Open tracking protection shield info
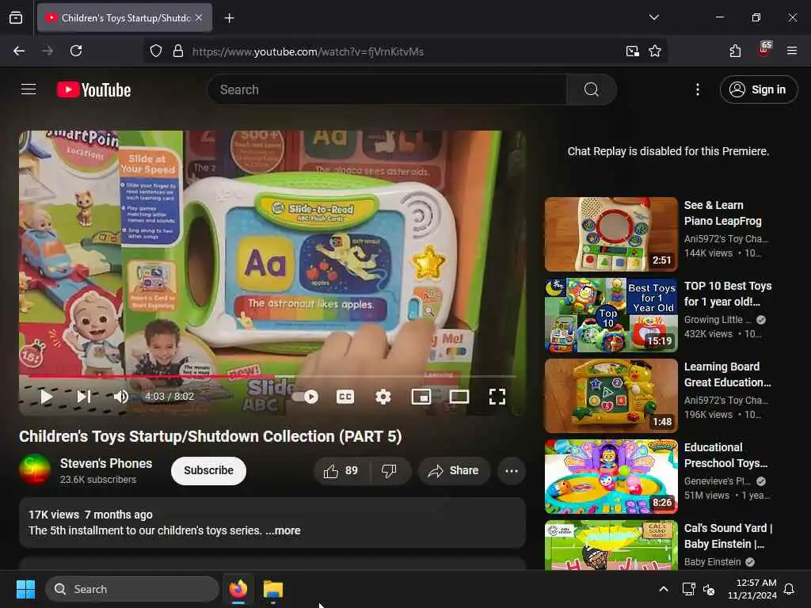The height and width of the screenshot is (608, 811). pyautogui.click(x=156, y=51)
